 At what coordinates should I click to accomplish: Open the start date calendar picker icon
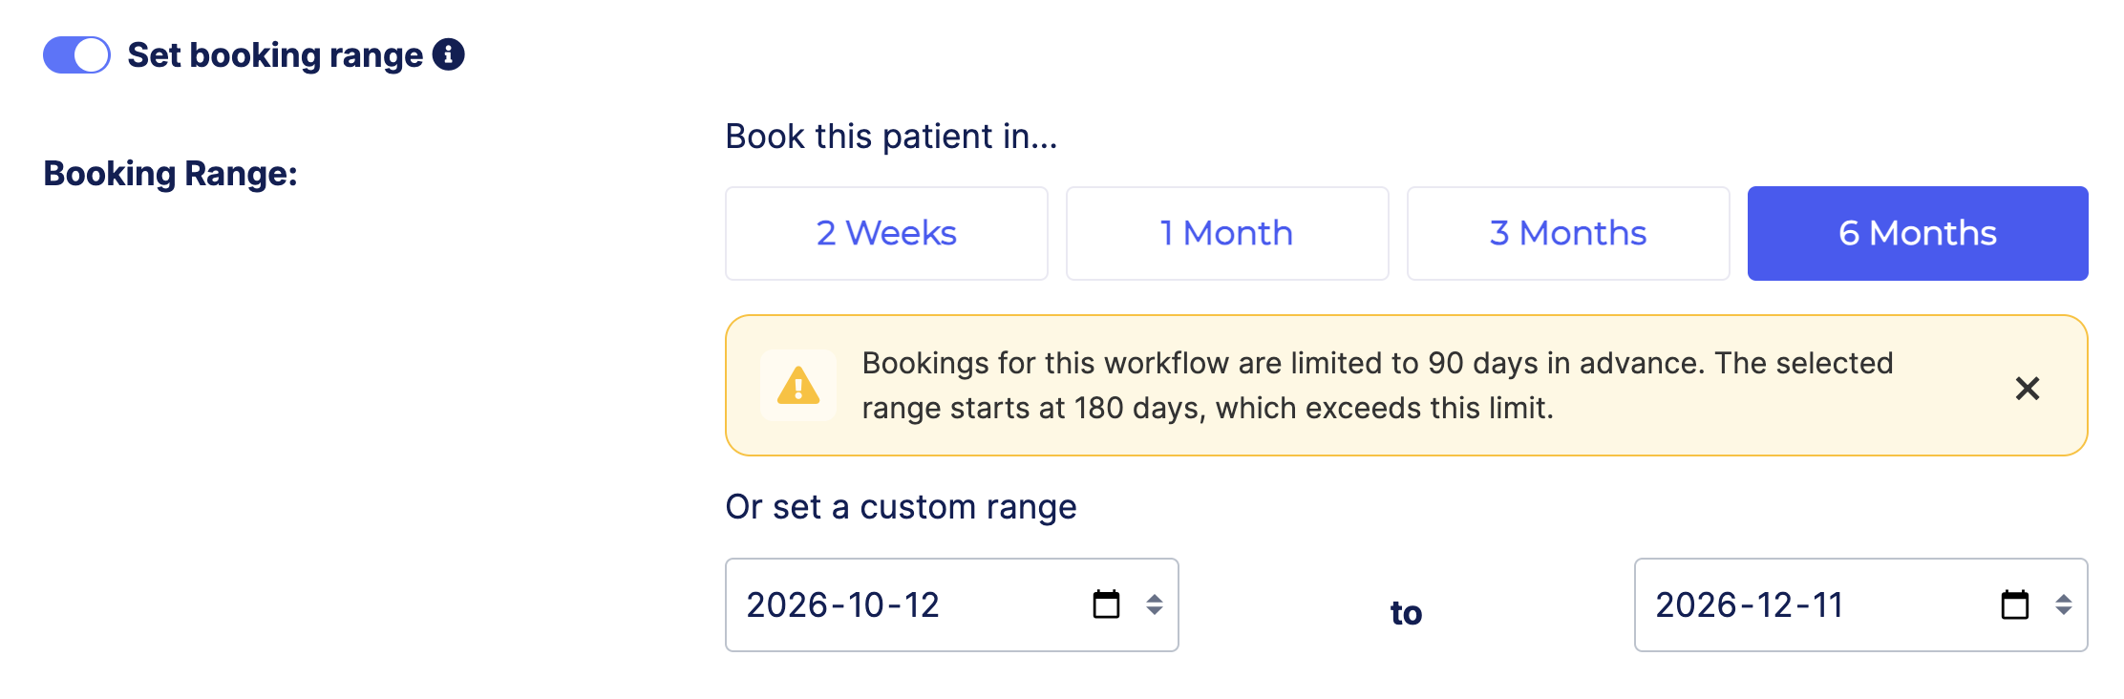coord(1106,604)
